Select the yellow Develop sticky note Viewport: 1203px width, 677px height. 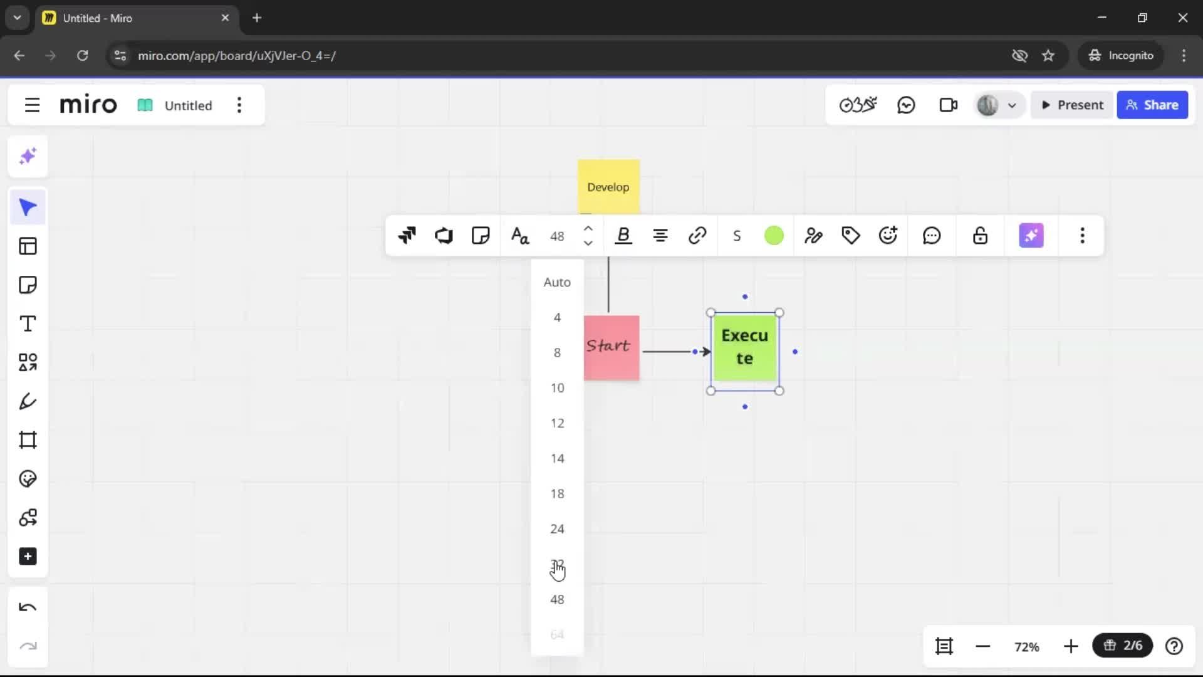coord(608,187)
